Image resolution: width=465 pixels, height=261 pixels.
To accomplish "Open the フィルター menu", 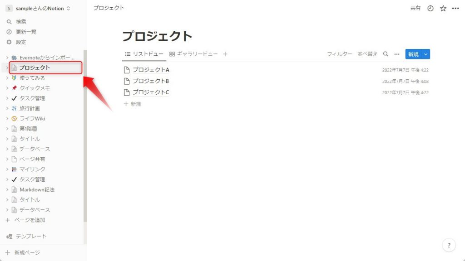I will pyautogui.click(x=339, y=54).
